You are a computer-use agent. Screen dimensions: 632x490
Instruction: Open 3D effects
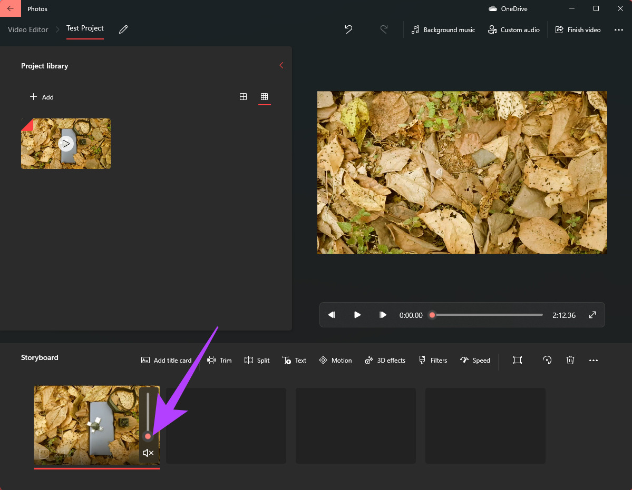385,361
